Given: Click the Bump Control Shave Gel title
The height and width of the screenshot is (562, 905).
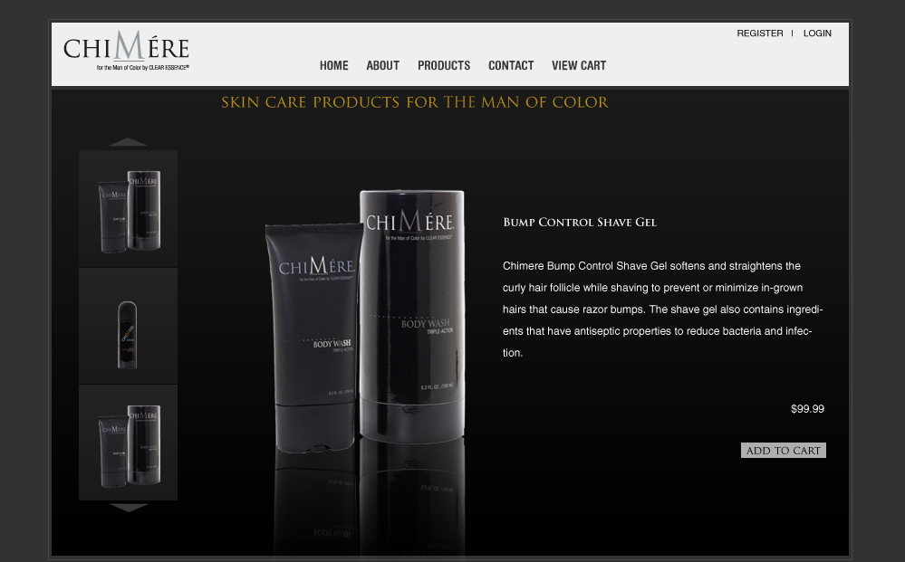Looking at the screenshot, I should pos(580,223).
